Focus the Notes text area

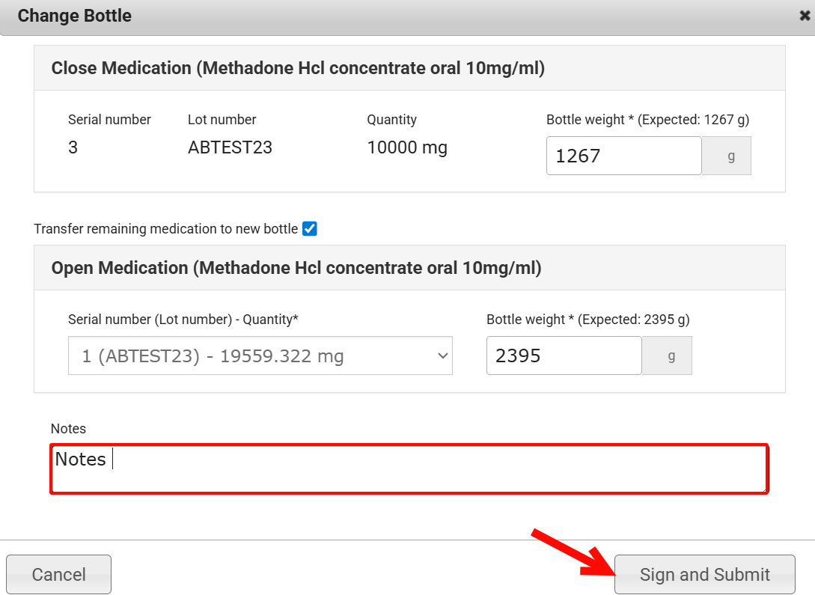click(409, 469)
